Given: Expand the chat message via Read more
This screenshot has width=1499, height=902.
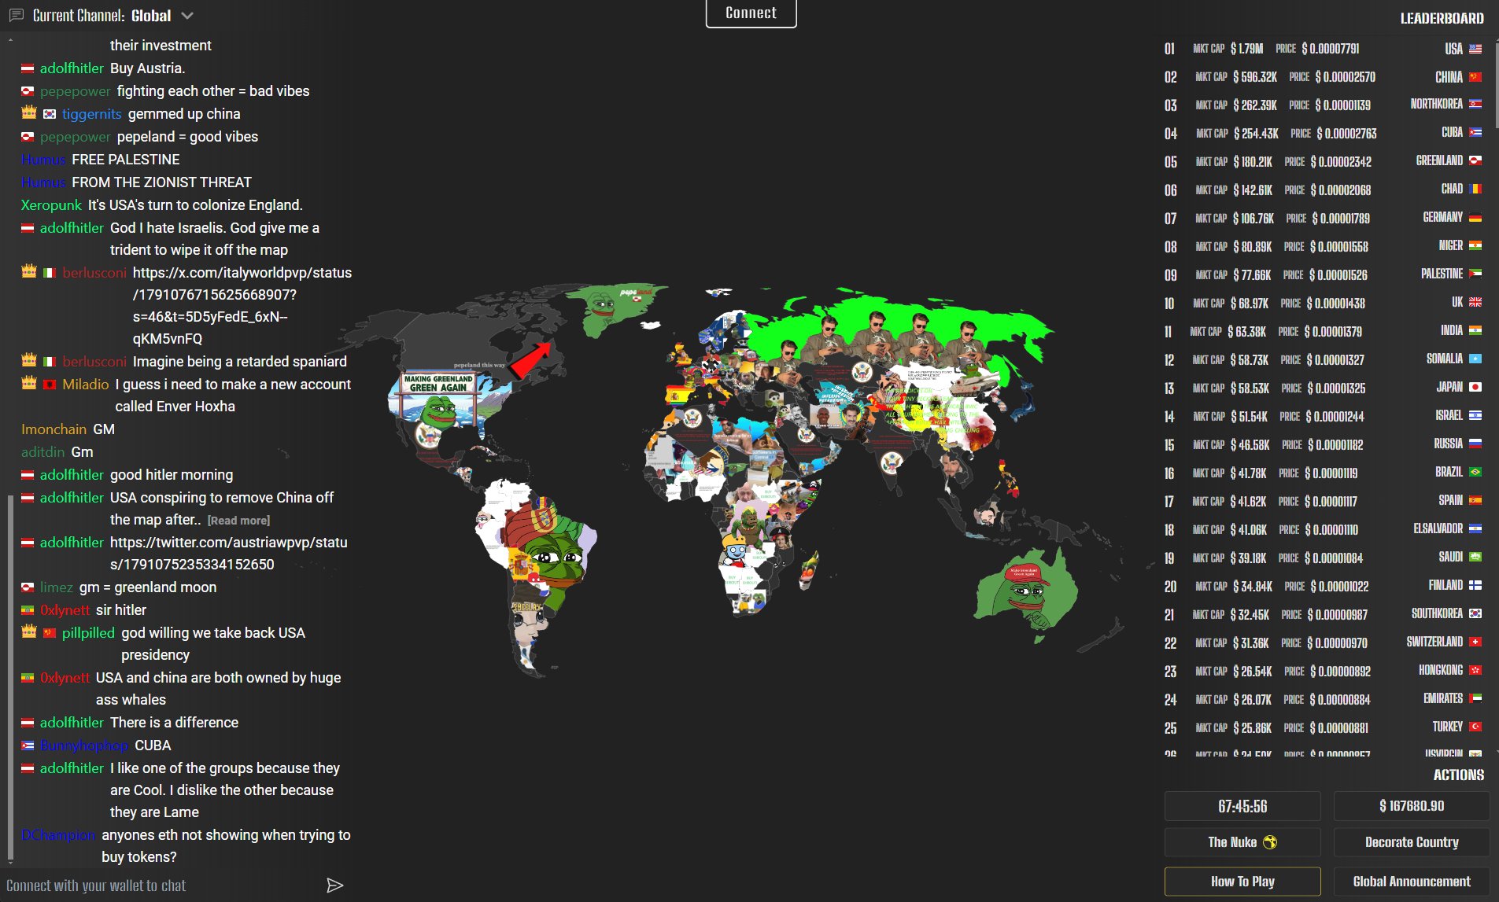Looking at the screenshot, I should (x=238, y=521).
